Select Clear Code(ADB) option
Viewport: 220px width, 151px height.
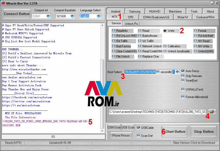[114, 51]
